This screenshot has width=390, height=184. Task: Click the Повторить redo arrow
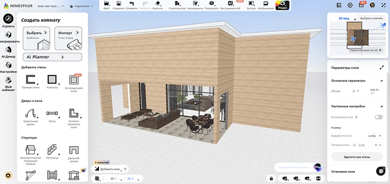click(145, 3)
